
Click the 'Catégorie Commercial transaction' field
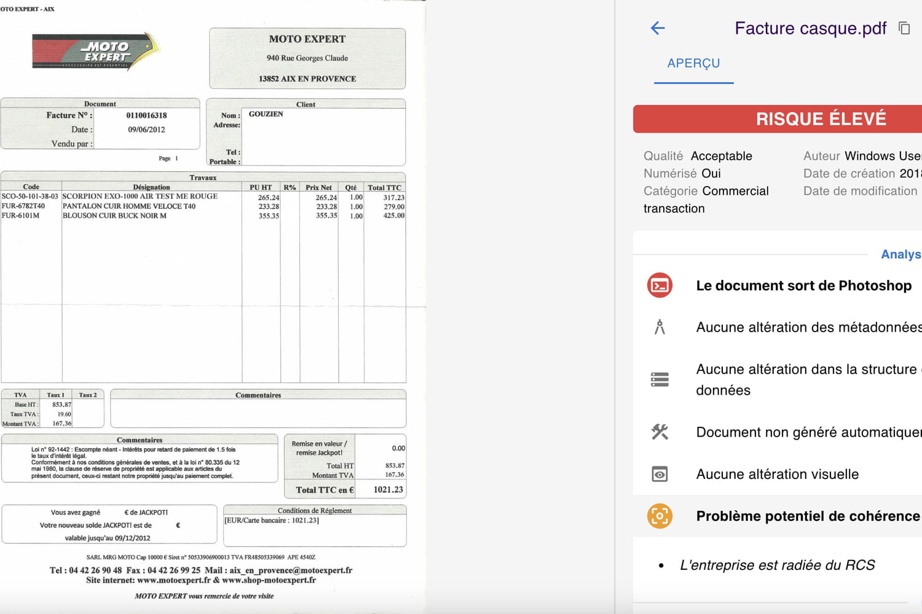coord(706,200)
